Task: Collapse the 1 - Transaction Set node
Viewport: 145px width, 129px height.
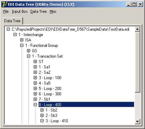Action: click(28, 56)
